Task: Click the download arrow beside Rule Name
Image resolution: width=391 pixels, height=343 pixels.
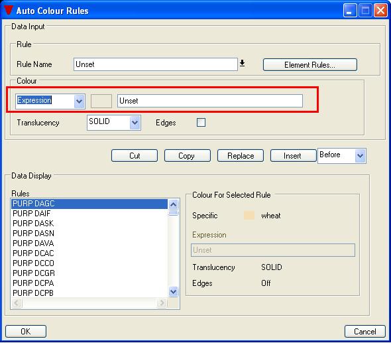Action: click(x=242, y=64)
